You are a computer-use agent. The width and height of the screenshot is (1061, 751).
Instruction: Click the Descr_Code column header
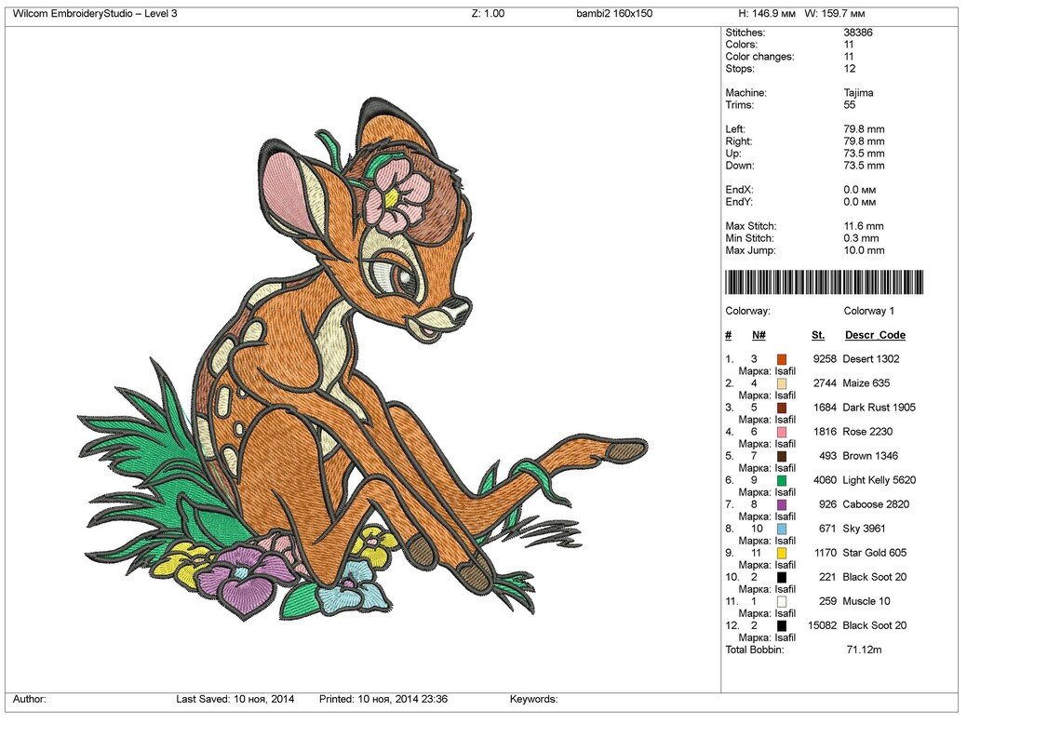point(875,334)
